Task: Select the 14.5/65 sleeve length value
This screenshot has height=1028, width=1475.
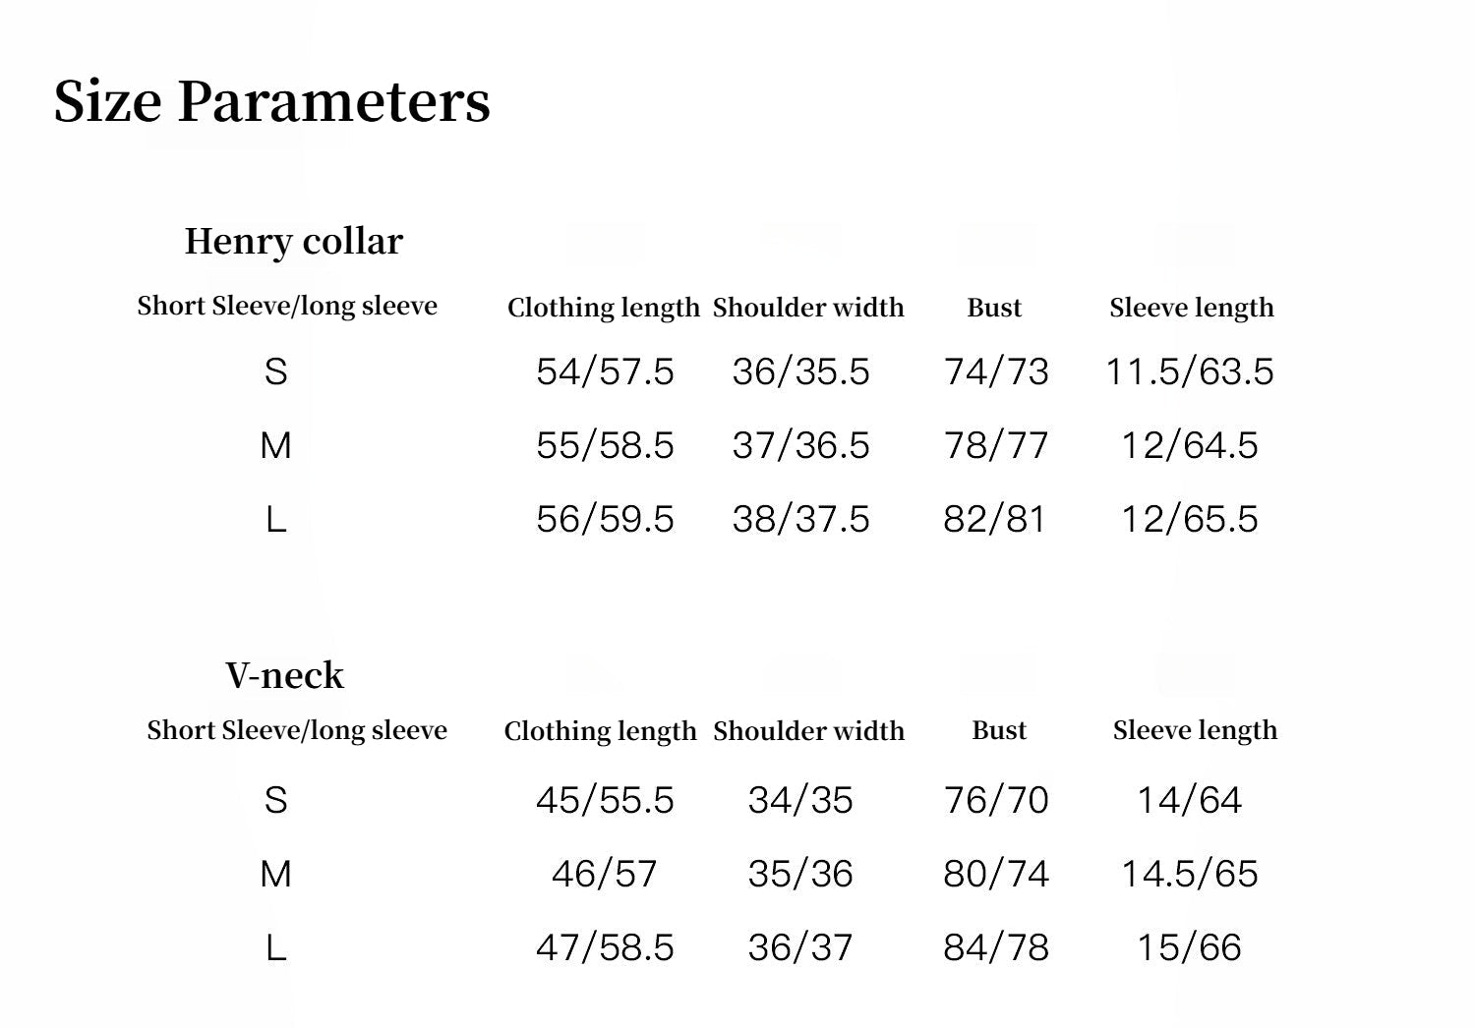Action: pos(1189,874)
